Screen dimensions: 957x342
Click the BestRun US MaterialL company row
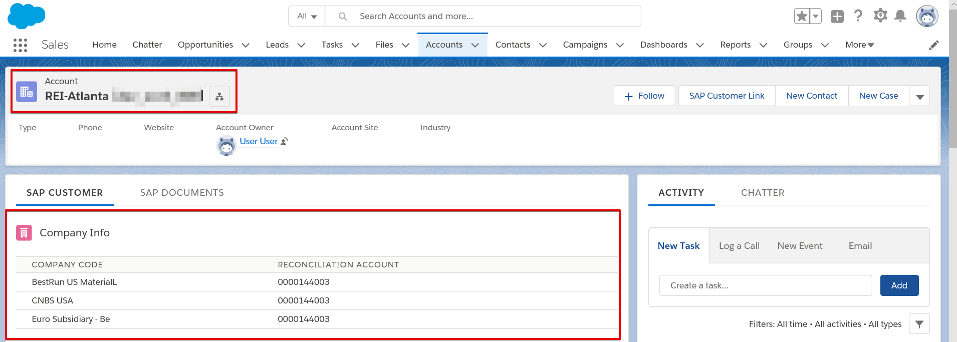(317, 282)
